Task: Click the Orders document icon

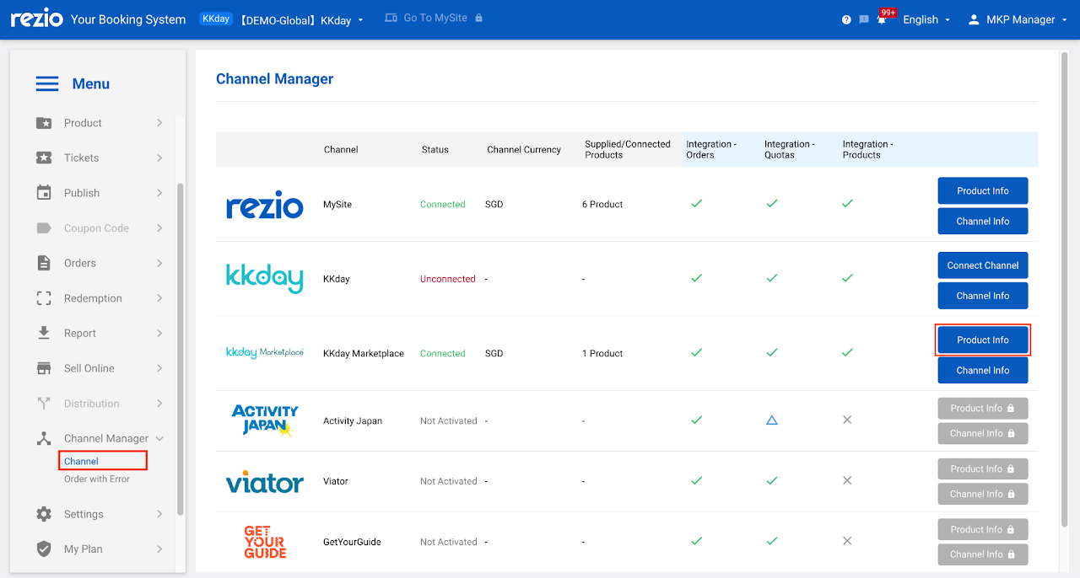Action: coord(44,263)
